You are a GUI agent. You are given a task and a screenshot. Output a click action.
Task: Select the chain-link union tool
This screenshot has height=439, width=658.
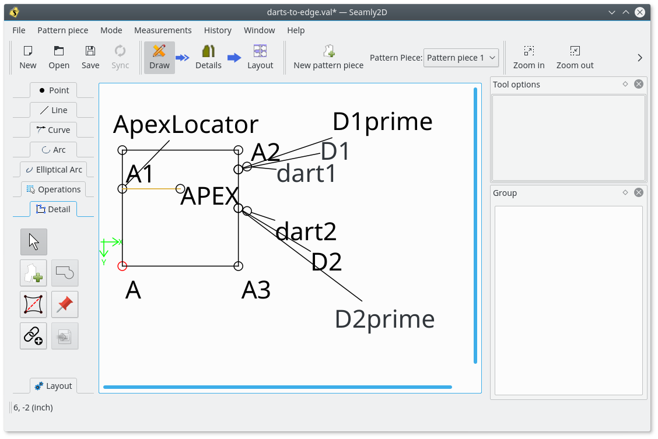pyautogui.click(x=34, y=336)
